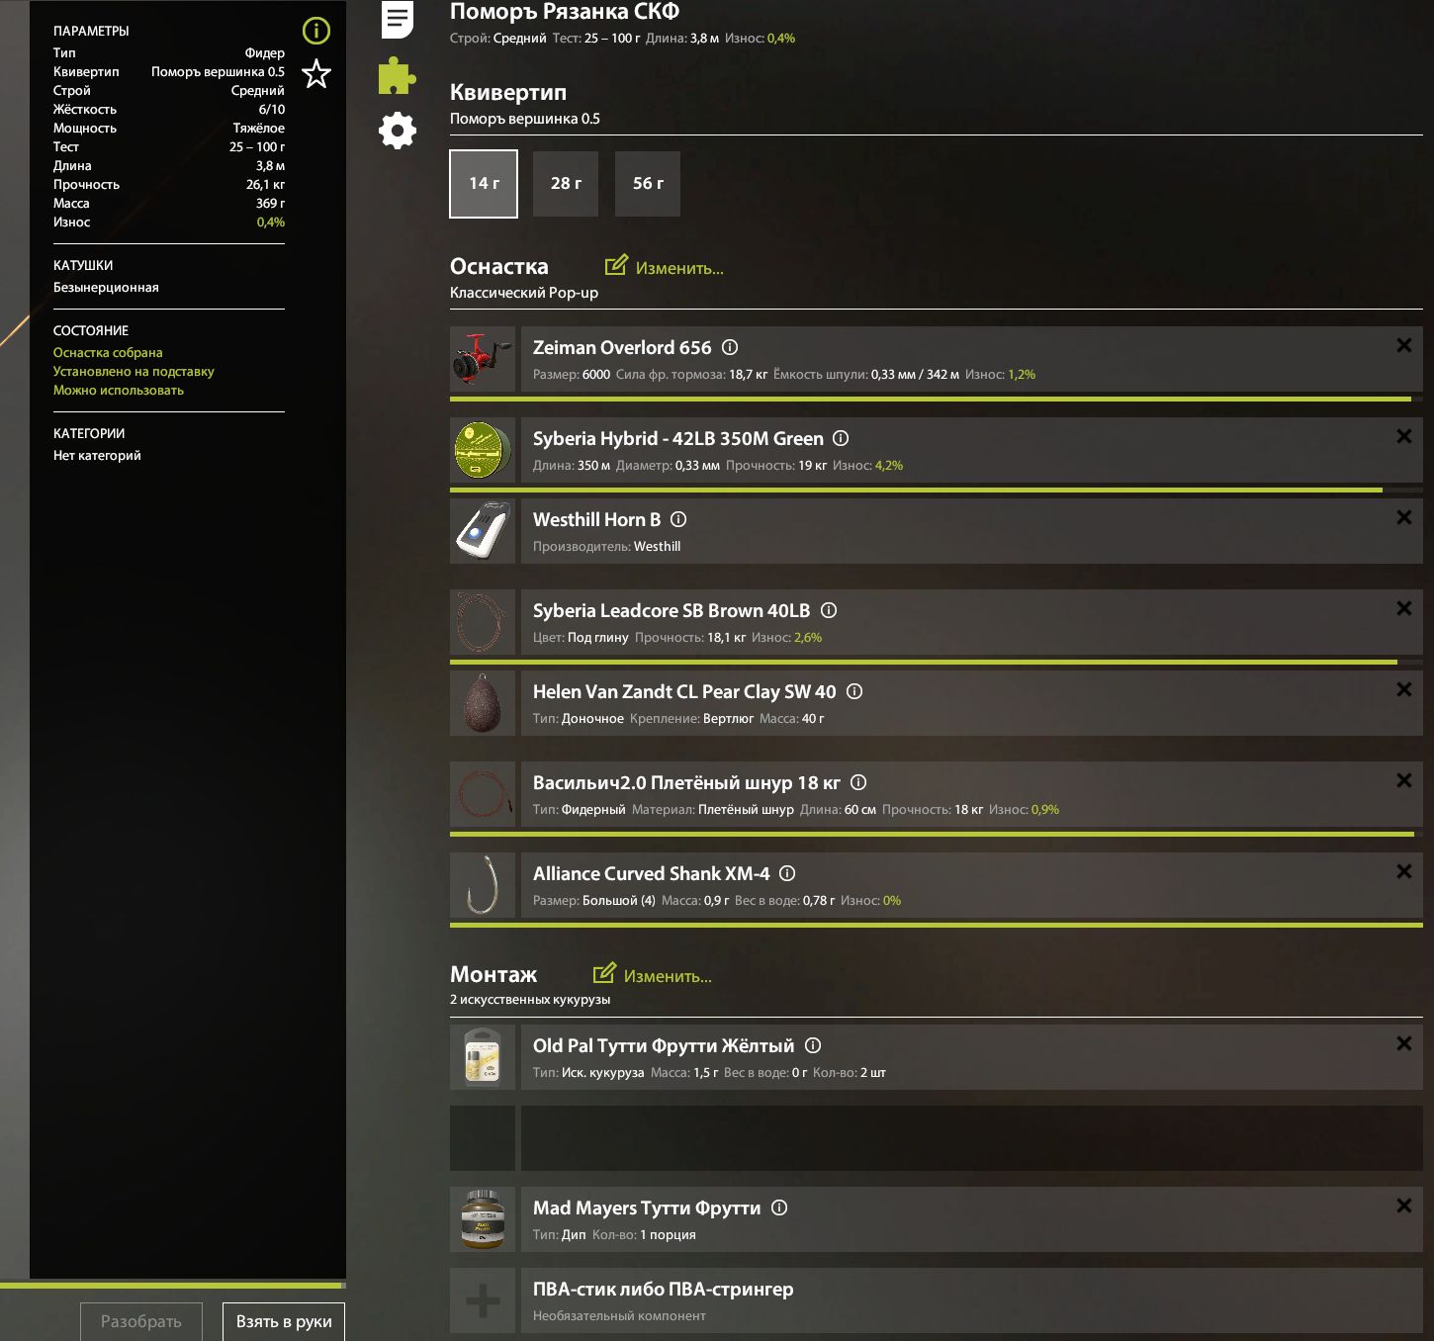Screen dimensions: 1434x1341
Task: Show info for Alliance Curved Shank XM-4
Action: point(787,873)
